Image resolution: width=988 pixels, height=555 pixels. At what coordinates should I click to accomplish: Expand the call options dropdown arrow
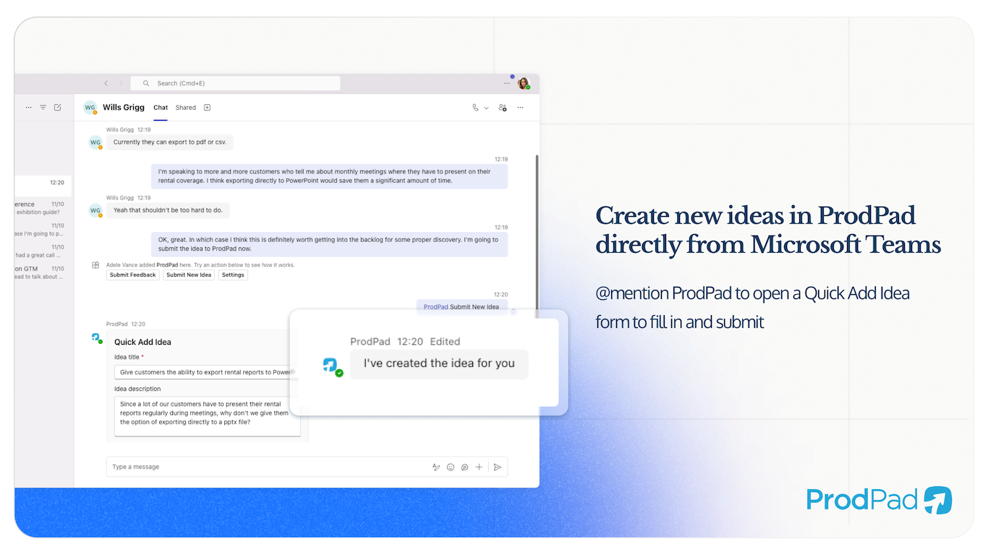coord(486,108)
